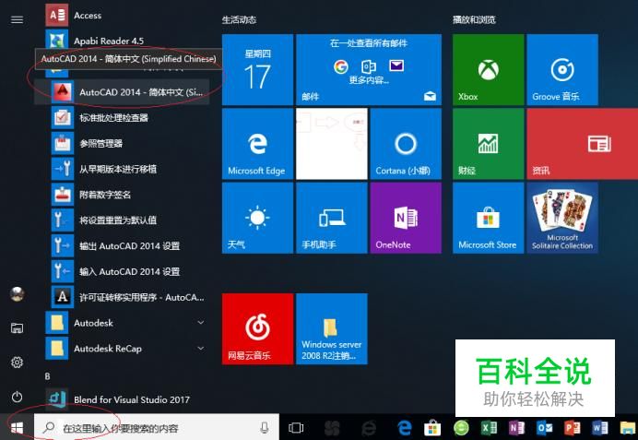Open the white photo tile beside Edge

[x=332, y=144]
